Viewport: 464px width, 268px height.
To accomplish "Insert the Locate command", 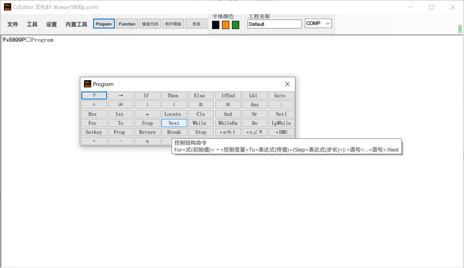I will pyautogui.click(x=174, y=114).
